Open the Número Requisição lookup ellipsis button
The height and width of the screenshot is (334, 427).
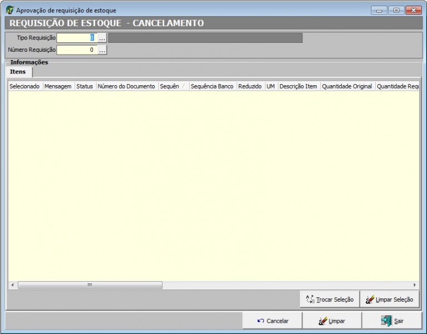pyautogui.click(x=102, y=50)
